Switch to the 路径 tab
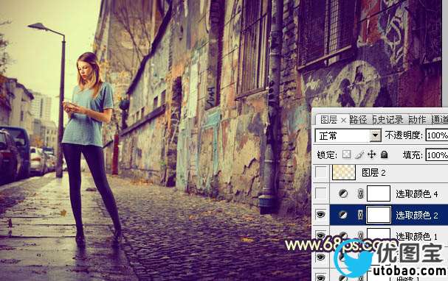This screenshot has height=281, width=448. pos(358,120)
